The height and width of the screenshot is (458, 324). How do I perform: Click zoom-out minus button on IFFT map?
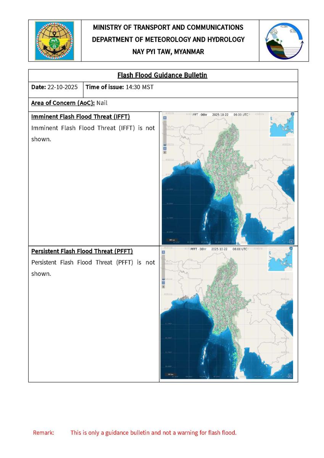165,148
